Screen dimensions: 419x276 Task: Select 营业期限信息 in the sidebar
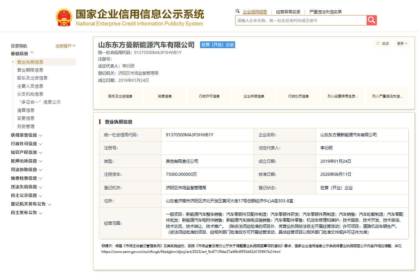(30, 70)
